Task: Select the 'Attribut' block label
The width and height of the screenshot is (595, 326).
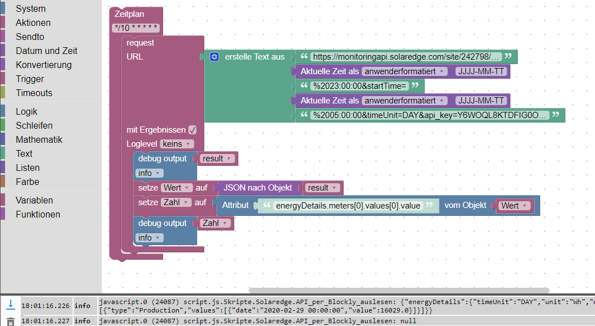Action: [235, 206]
